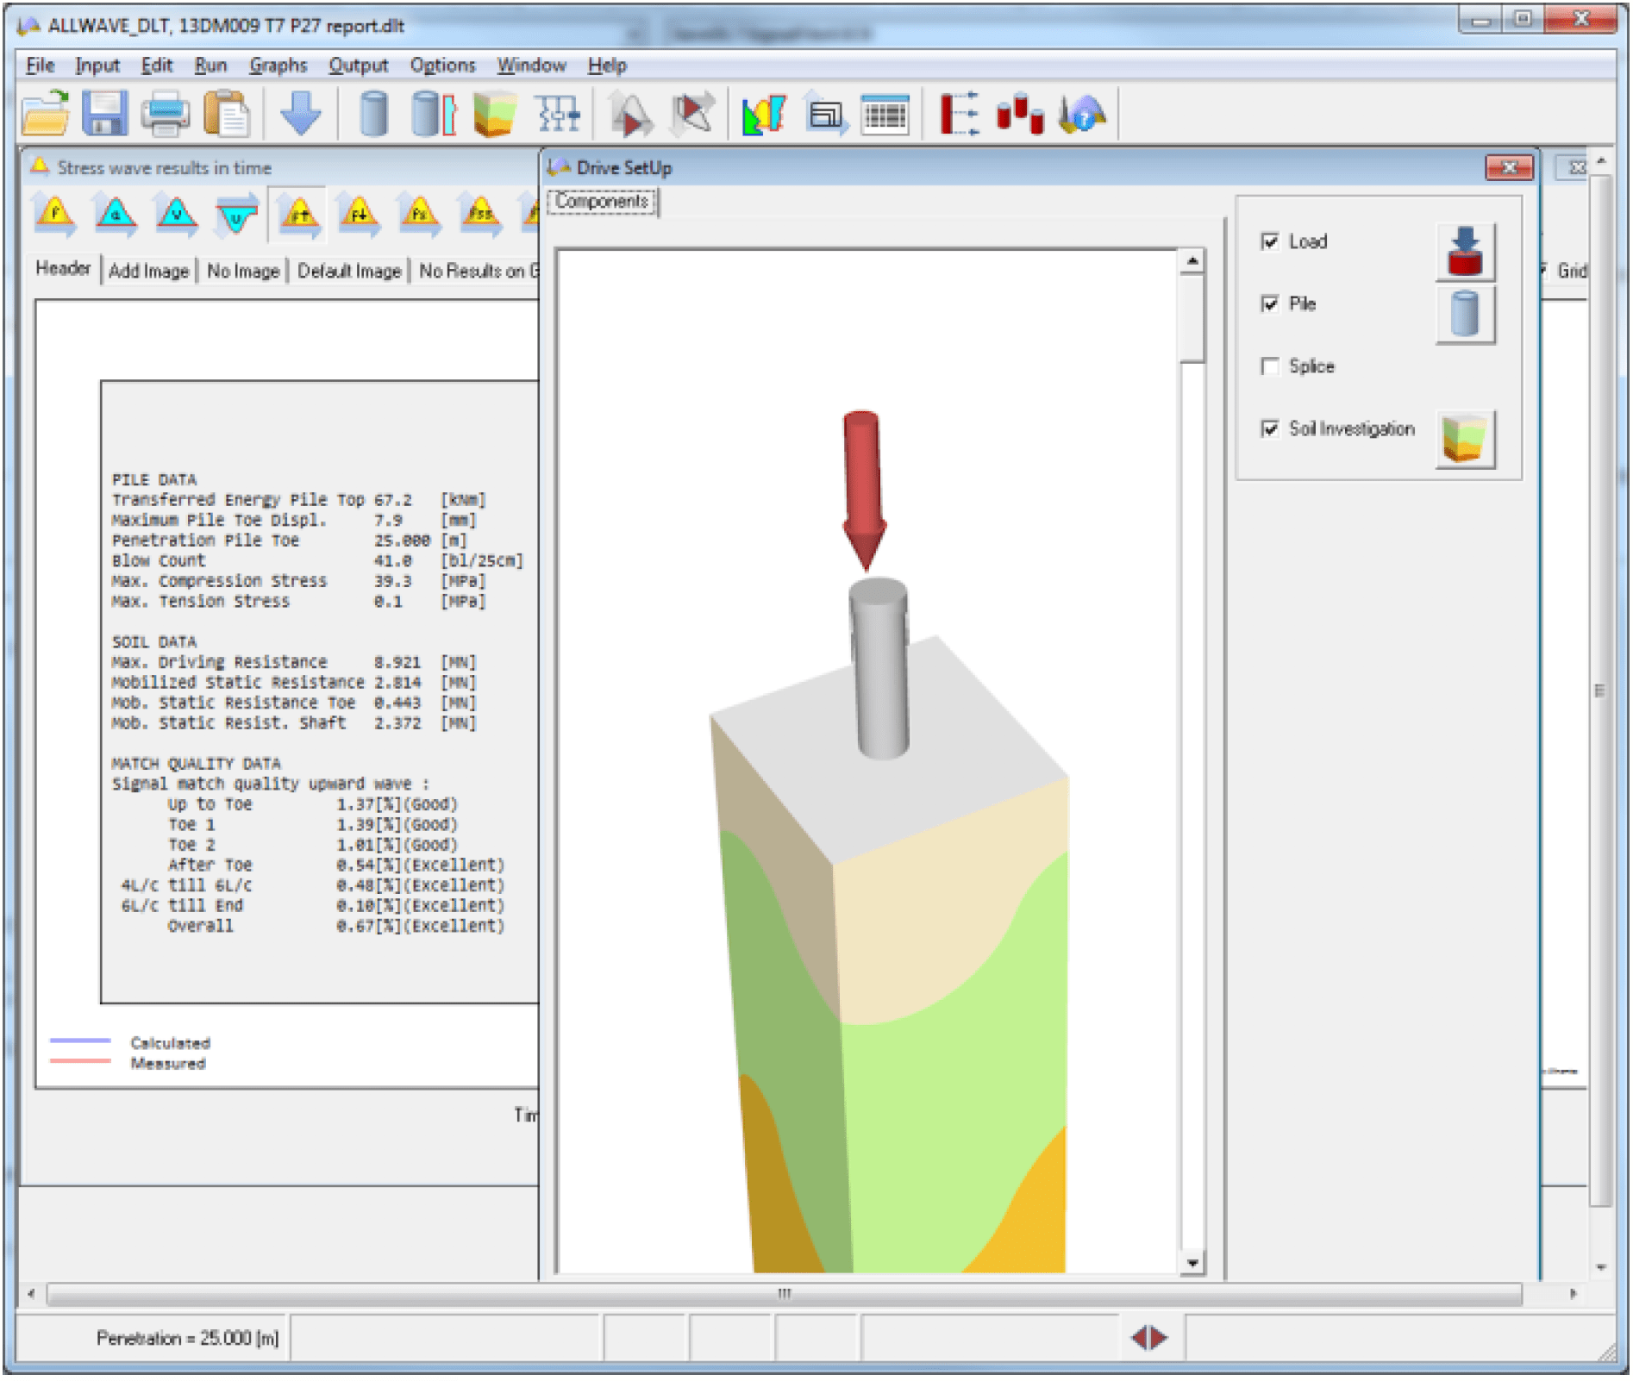Select the cyan inverted triangle U wave icon

point(236,216)
